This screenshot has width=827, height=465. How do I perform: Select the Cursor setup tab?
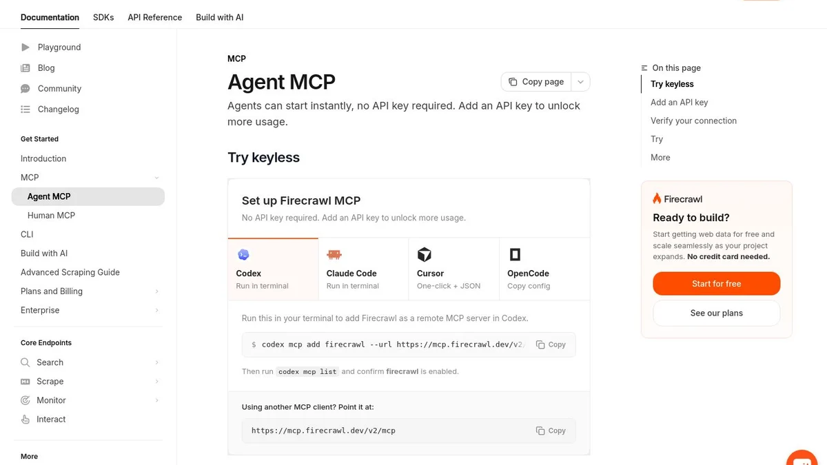(453, 269)
